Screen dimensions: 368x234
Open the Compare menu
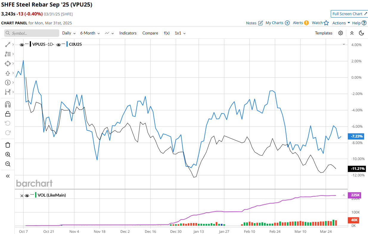(150, 33)
